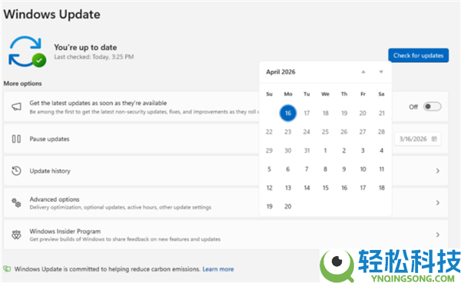Select day 8 in the calendar
461x283 pixels.
pos(325,169)
